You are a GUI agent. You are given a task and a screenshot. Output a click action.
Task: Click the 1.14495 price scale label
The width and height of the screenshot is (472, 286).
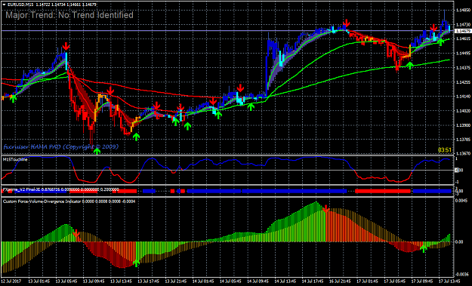(463, 54)
